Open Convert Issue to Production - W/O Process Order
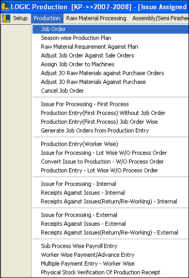Image resolution: width=189 pixels, height=278 pixels. tap(111, 162)
